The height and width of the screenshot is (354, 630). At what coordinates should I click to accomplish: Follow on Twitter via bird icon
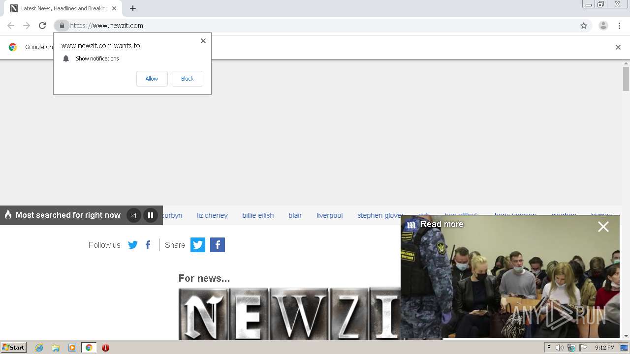pyautogui.click(x=133, y=245)
